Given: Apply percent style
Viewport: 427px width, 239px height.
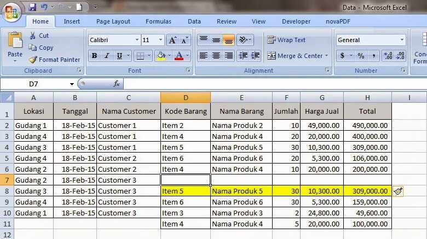Looking at the screenshot, I should 361,56.
